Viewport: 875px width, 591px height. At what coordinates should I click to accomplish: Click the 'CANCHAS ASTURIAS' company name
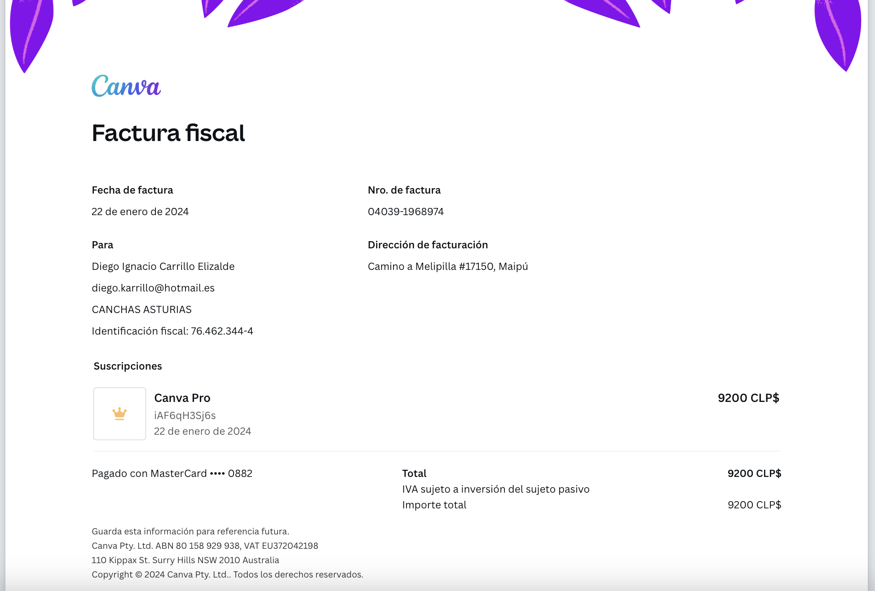(141, 309)
